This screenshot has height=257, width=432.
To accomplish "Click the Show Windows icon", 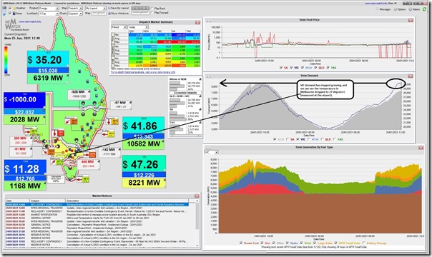I will tap(109, 13).
